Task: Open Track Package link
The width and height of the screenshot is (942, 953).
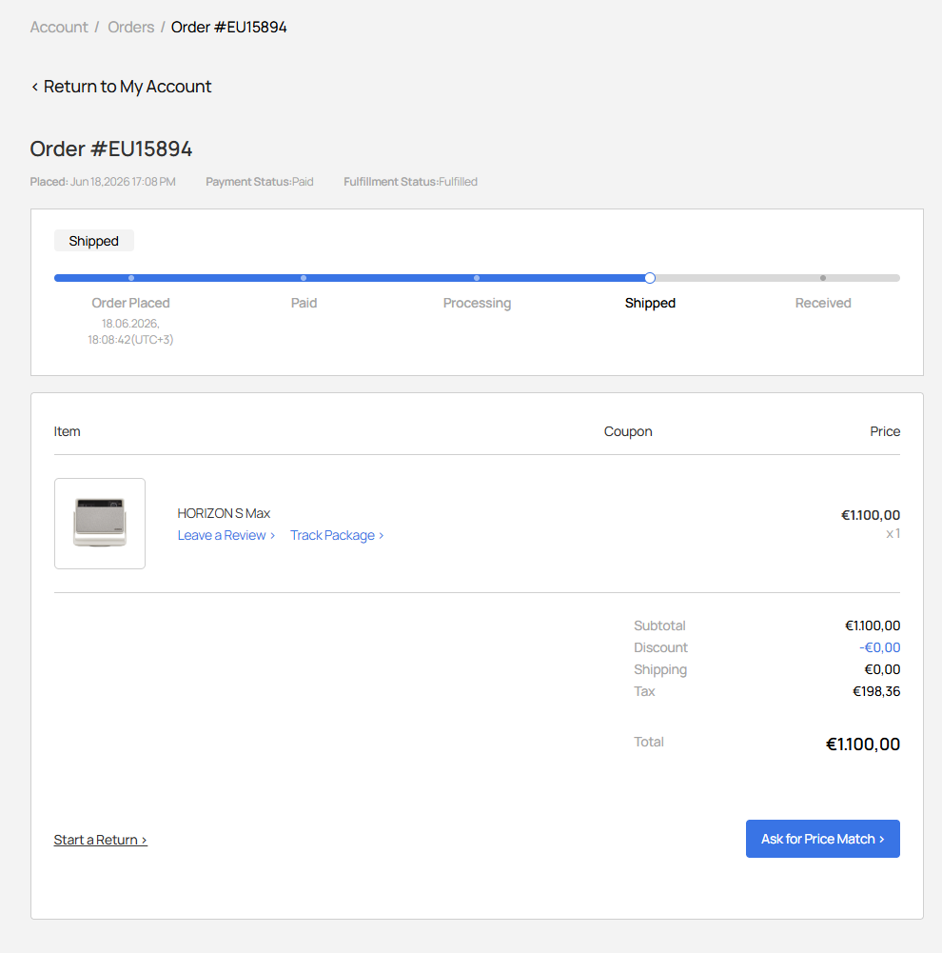Action: 337,535
